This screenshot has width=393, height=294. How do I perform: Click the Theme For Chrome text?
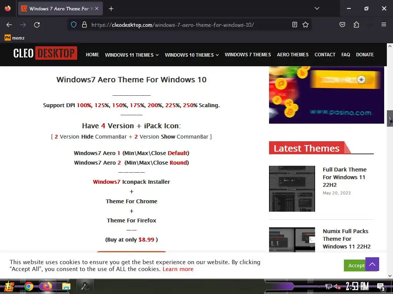[x=131, y=201]
